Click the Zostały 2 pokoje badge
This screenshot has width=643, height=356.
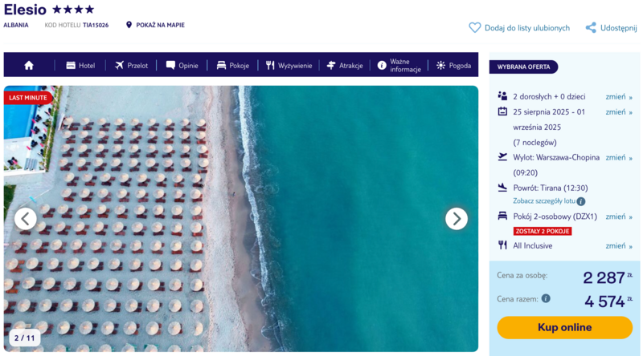tap(543, 231)
